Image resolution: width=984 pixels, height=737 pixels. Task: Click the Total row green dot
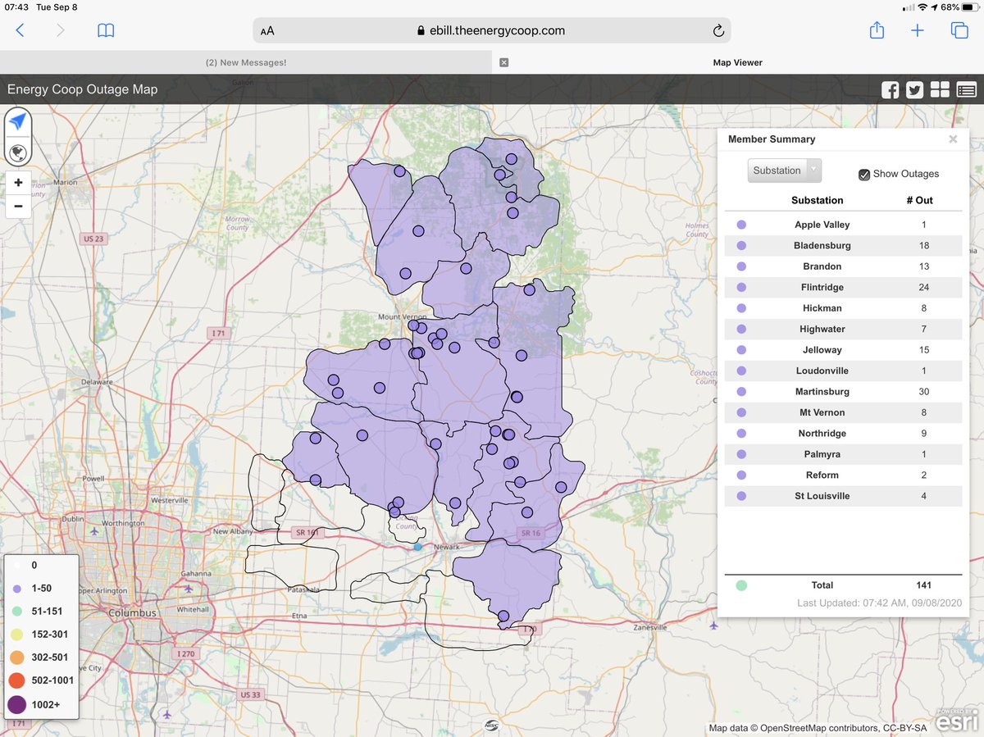(741, 585)
